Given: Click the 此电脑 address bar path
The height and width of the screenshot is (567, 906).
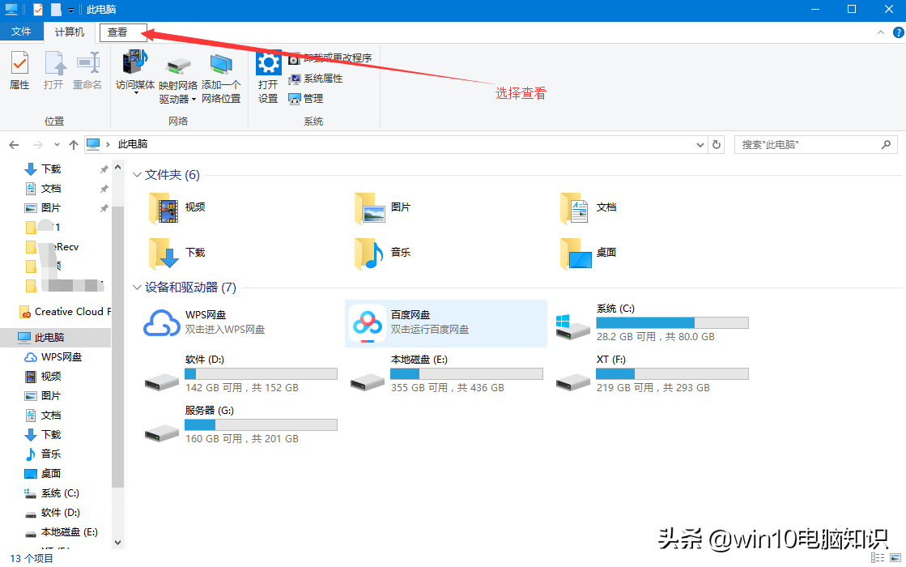Looking at the screenshot, I should click(133, 144).
